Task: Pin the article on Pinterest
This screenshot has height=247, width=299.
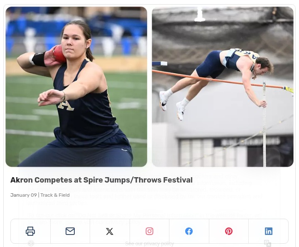Action: coord(229,231)
